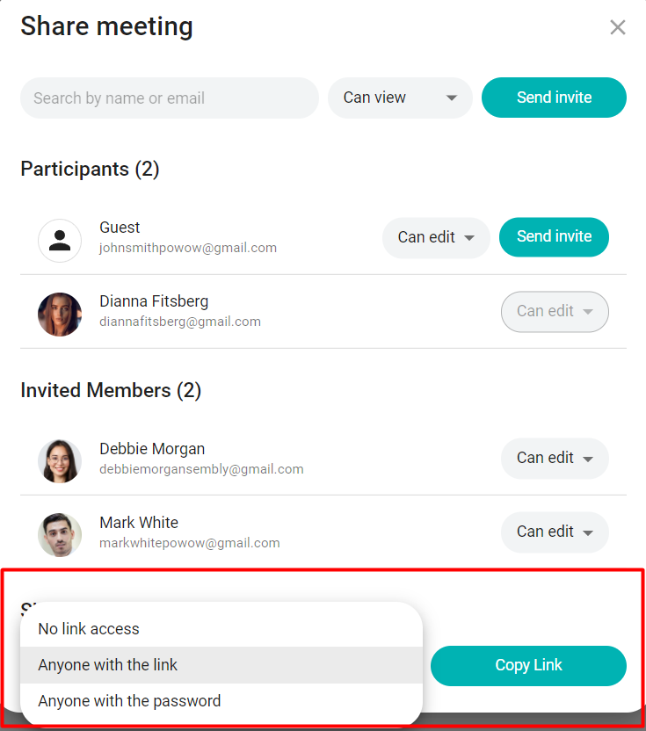Click the Copy Link button

[x=528, y=665]
